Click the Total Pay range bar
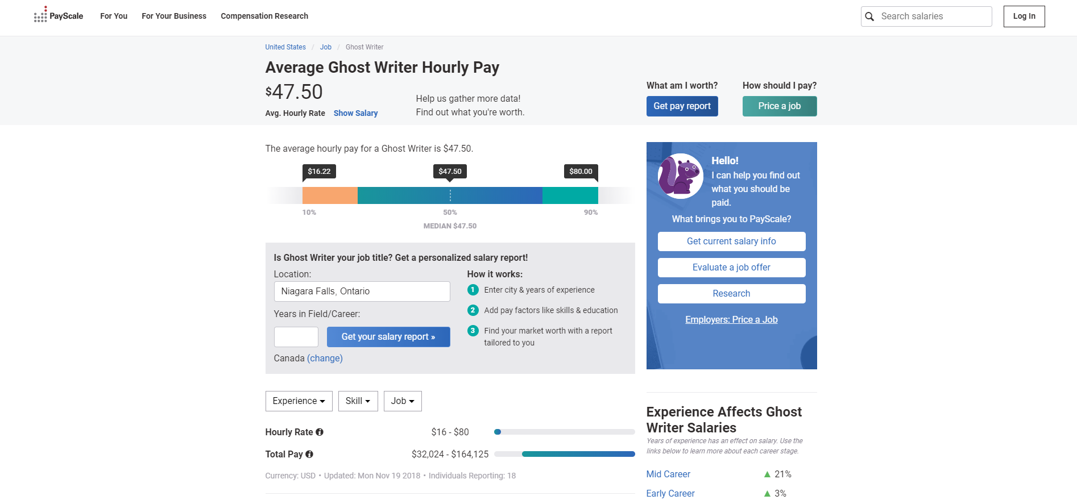Screen dimensions: 1077x504 click(x=565, y=454)
